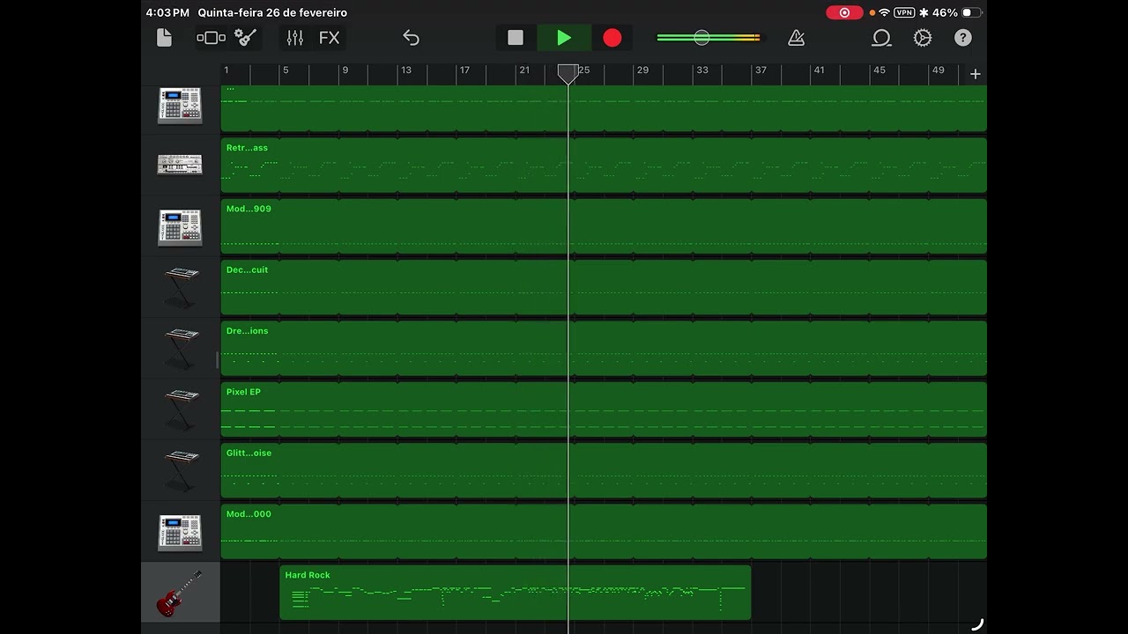This screenshot has width=1128, height=634.
Task: Start recording with the red button
Action: click(x=612, y=38)
